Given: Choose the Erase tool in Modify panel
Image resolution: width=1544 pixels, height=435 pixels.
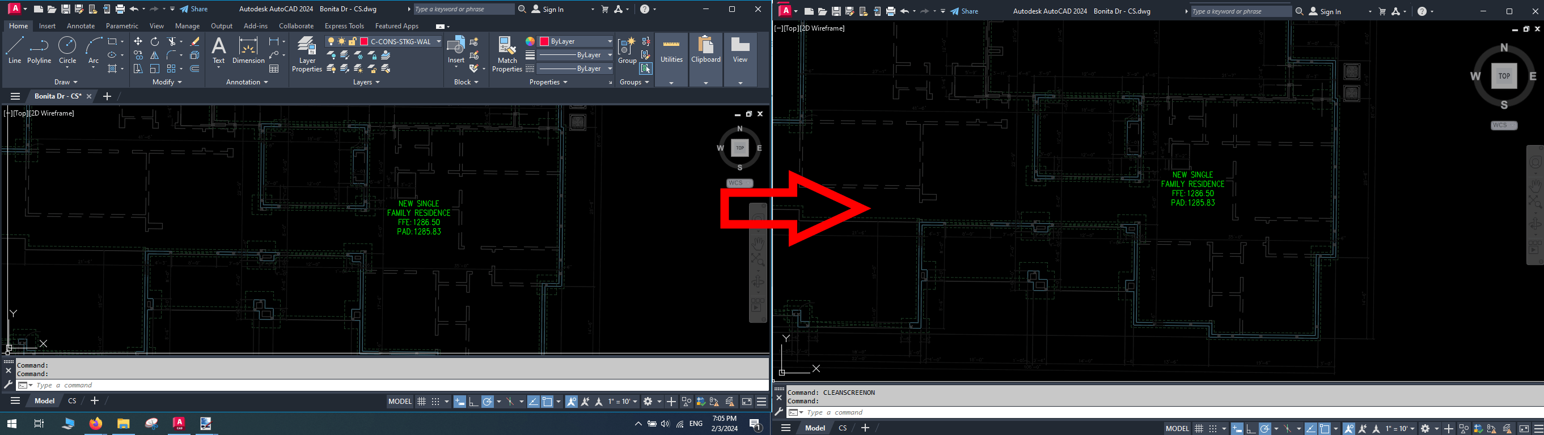Looking at the screenshot, I should click(195, 41).
